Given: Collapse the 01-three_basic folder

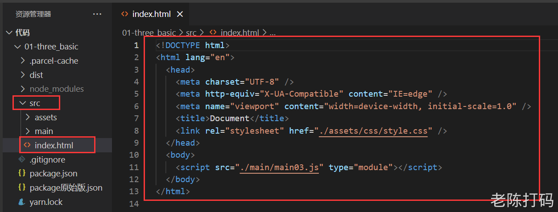Looking at the screenshot, I should coord(17,47).
